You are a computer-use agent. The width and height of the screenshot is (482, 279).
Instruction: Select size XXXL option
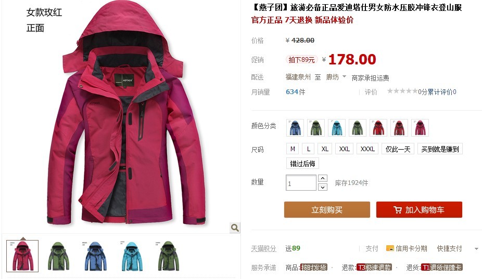(367, 149)
